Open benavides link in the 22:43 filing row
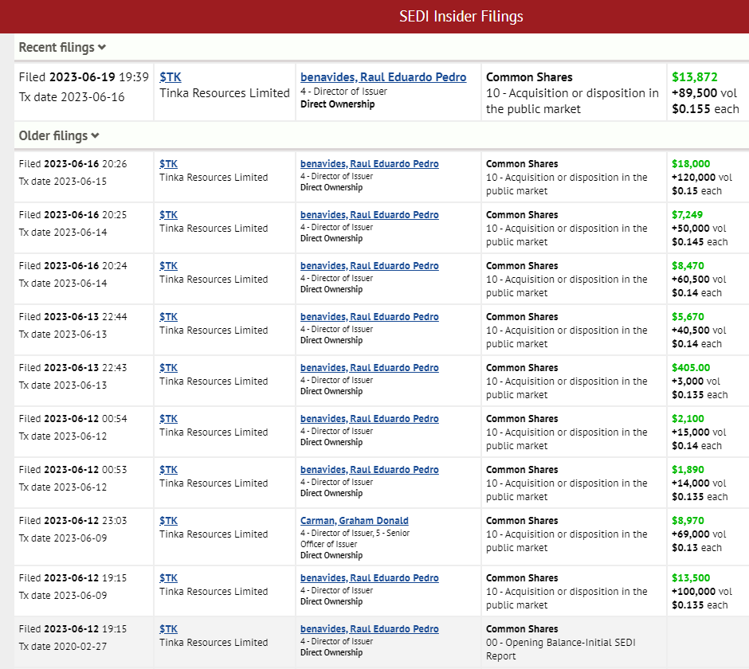749x669 pixels. pos(369,368)
